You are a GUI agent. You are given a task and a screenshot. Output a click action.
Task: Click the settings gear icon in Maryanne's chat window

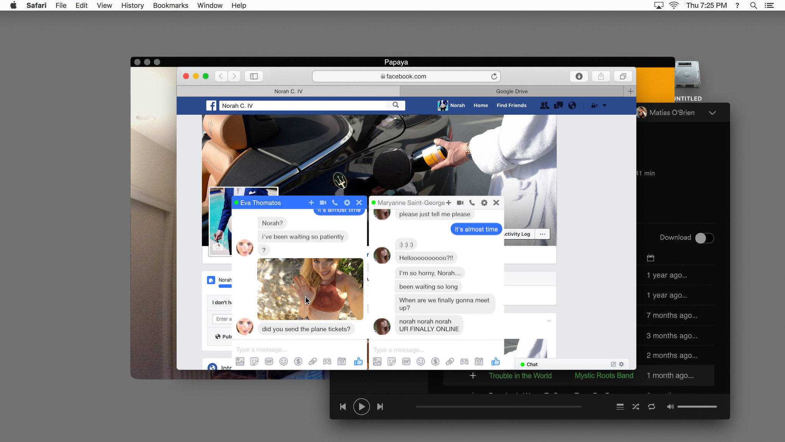[x=484, y=203]
